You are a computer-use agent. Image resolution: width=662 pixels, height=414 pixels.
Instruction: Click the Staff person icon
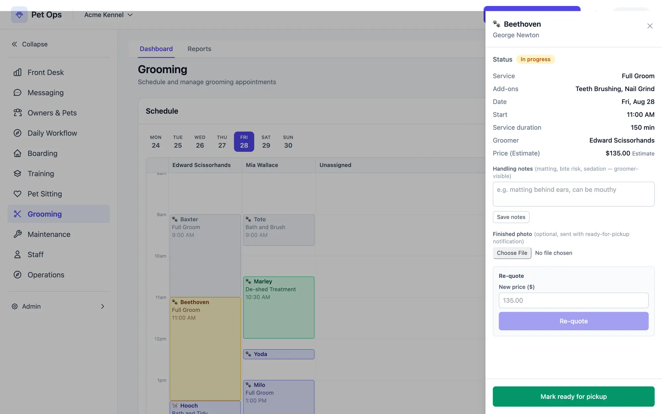pyautogui.click(x=18, y=254)
